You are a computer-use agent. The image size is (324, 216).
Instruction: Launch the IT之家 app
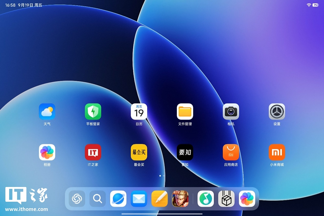(x=93, y=152)
